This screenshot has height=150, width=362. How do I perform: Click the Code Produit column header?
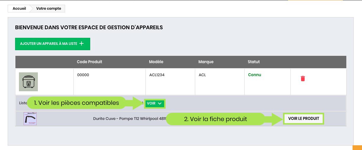pos(89,62)
